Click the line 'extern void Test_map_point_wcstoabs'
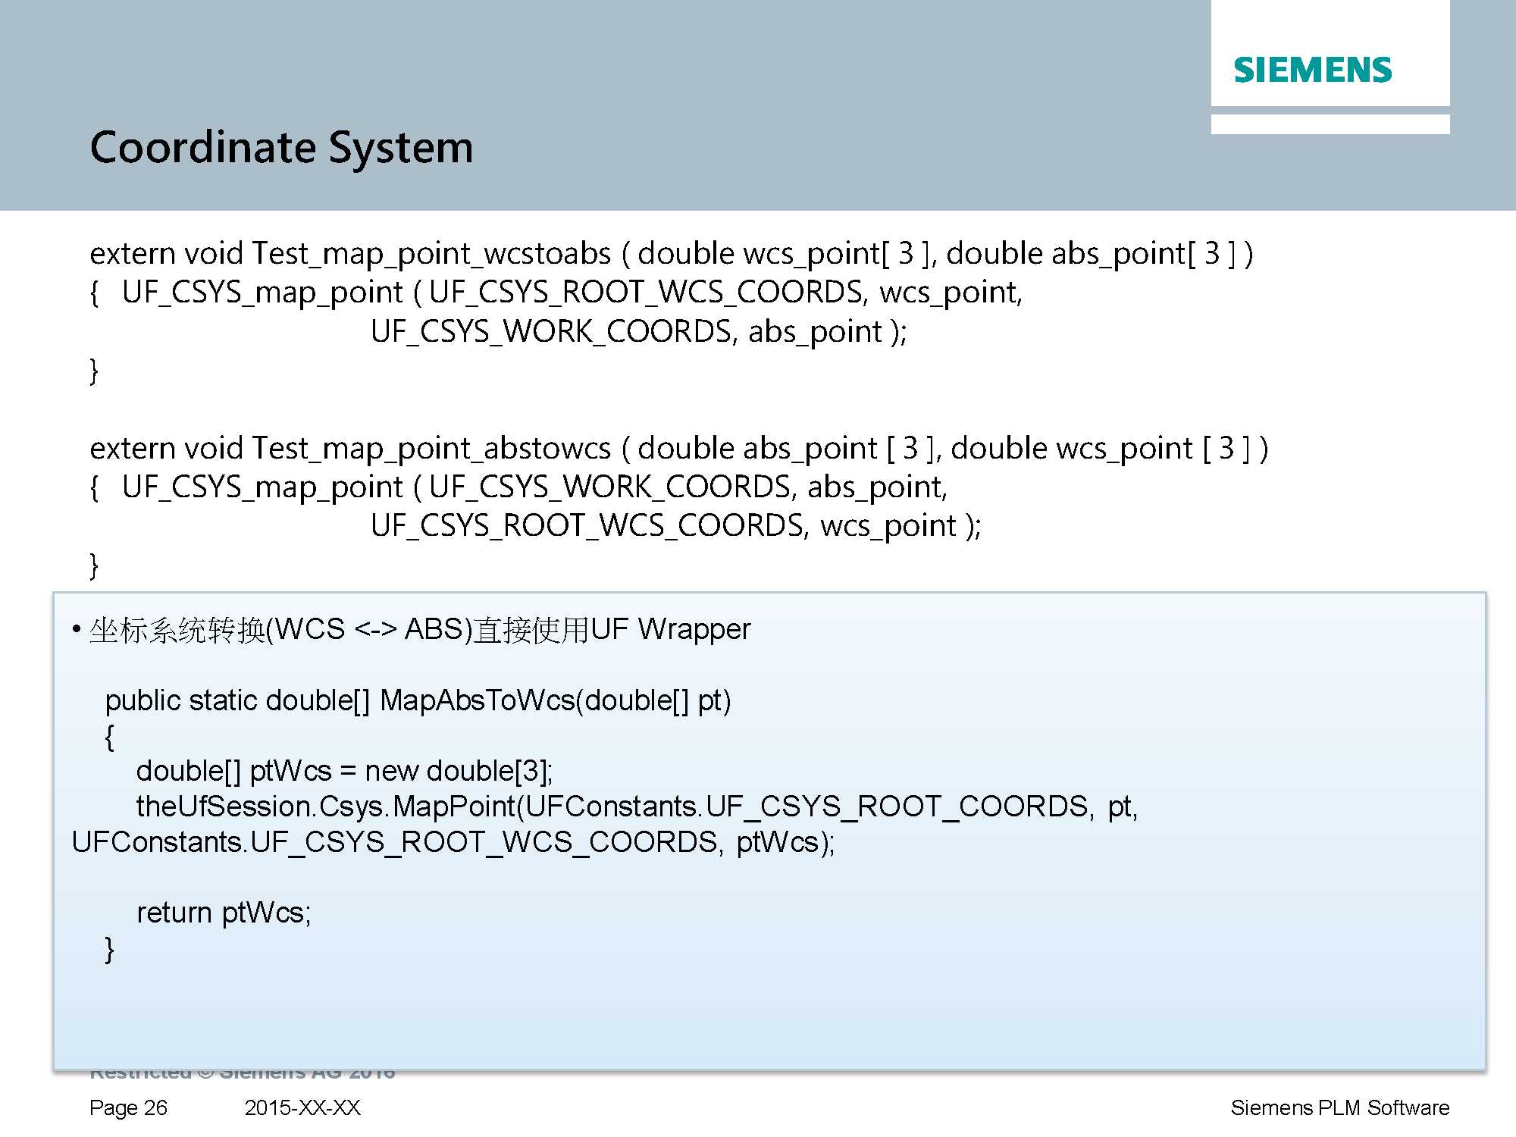Screen dimensions: 1516x1137 (671, 254)
